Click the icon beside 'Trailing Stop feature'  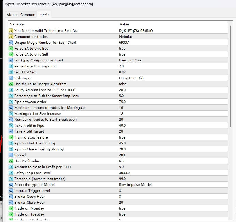point(11,137)
